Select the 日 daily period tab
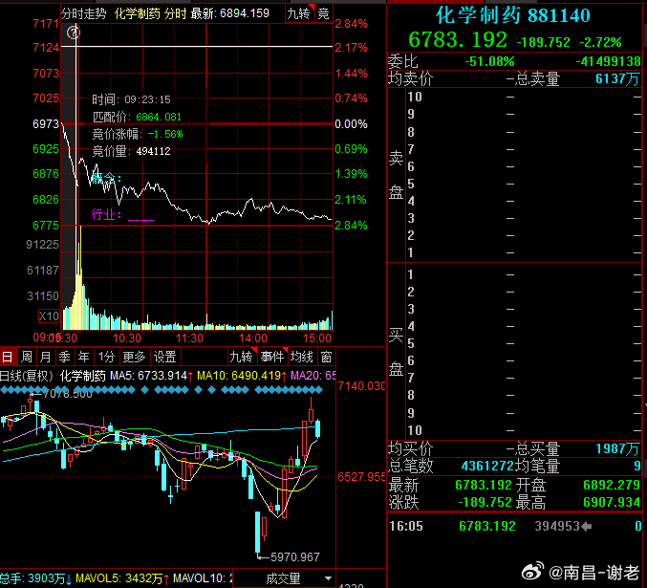The height and width of the screenshot is (588, 647). 8,357
